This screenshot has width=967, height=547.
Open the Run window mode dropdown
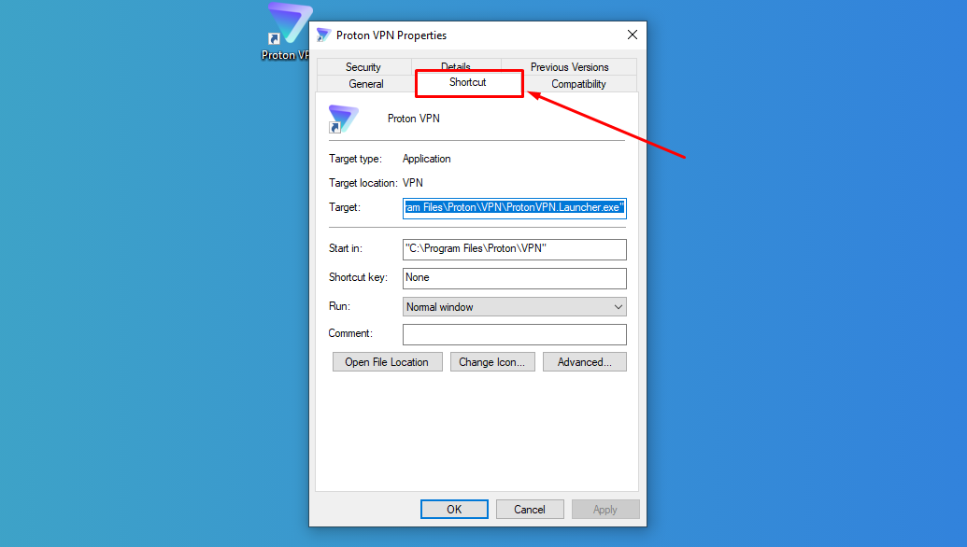tap(515, 307)
